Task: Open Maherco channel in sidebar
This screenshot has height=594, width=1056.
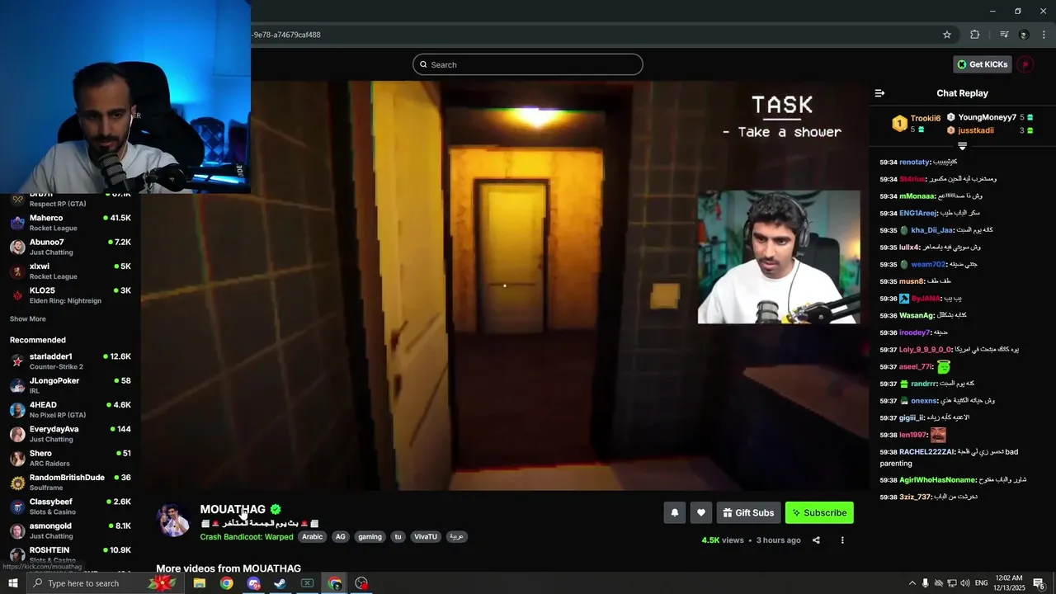Action: tap(70, 223)
